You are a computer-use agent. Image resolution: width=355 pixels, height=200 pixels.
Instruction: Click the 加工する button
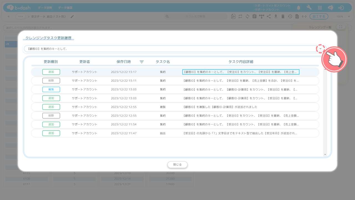point(319,17)
